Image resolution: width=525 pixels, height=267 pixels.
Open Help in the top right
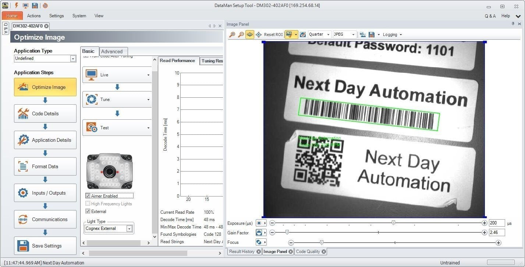506,16
